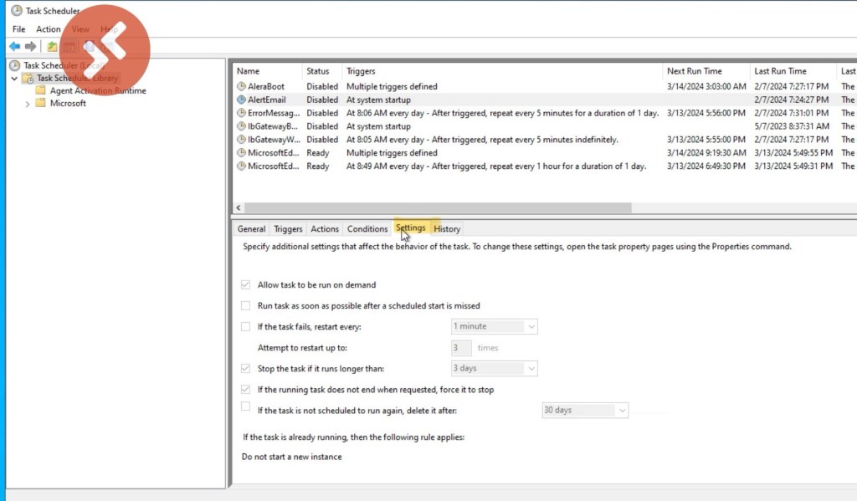Check If the task fails, restart every

(x=245, y=326)
